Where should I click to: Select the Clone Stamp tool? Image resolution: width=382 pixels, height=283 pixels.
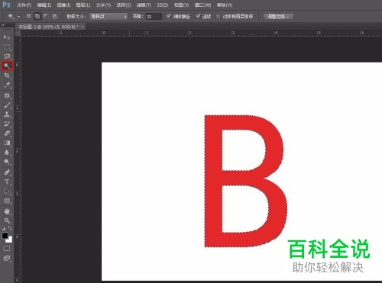point(7,114)
